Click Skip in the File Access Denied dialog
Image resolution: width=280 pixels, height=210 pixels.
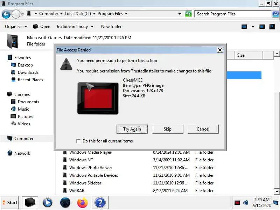168,129
